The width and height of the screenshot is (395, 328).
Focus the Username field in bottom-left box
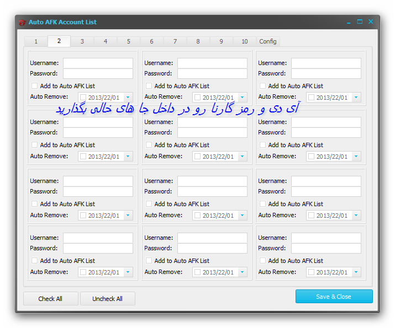tap(98, 238)
